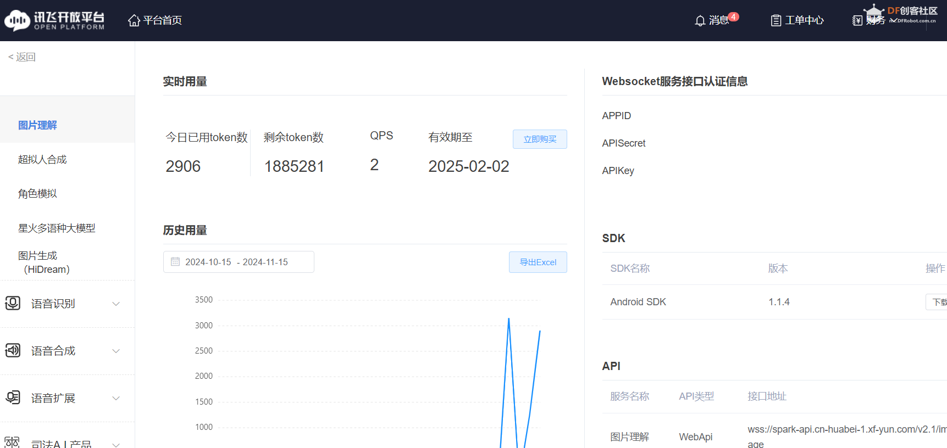Click the 司法AI产品 scales icon
The height and width of the screenshot is (448, 947).
(12, 443)
